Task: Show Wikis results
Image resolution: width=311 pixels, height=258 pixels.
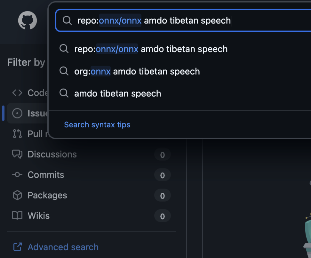Action: pyautogui.click(x=39, y=216)
